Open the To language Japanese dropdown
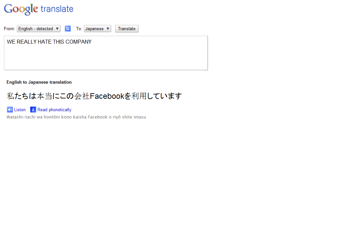This screenshot has width=342, height=230. coord(97,29)
